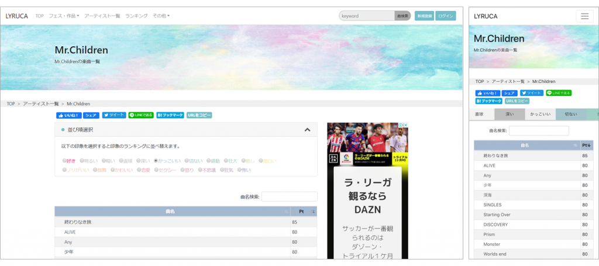Click the ログイン button
Viewport: 599px width, 266px height.
point(445,16)
